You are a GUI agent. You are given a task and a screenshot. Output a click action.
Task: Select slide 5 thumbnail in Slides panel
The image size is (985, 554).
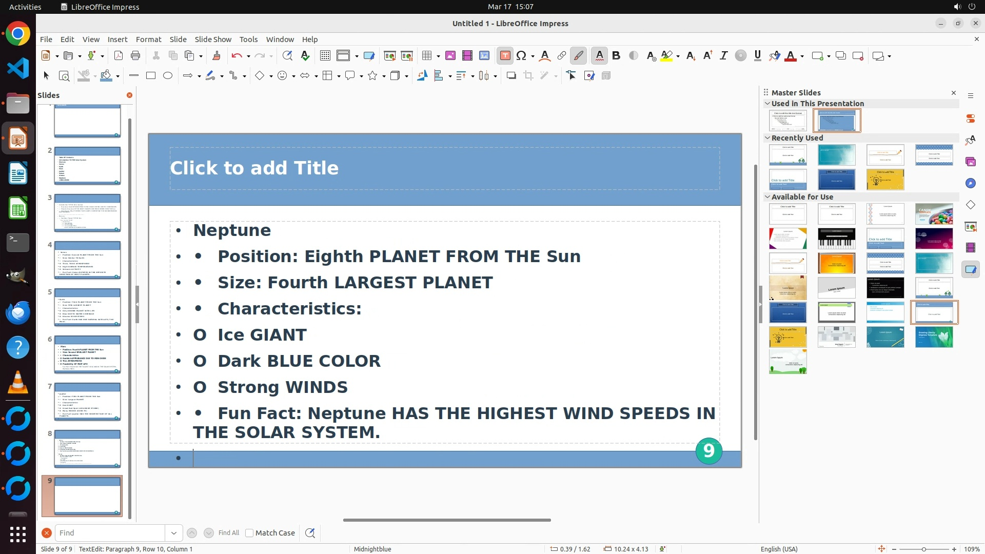point(87,307)
